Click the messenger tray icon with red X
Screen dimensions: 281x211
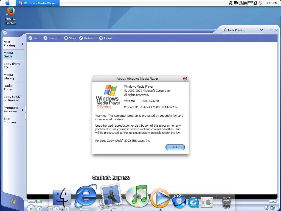[x=241, y=3]
